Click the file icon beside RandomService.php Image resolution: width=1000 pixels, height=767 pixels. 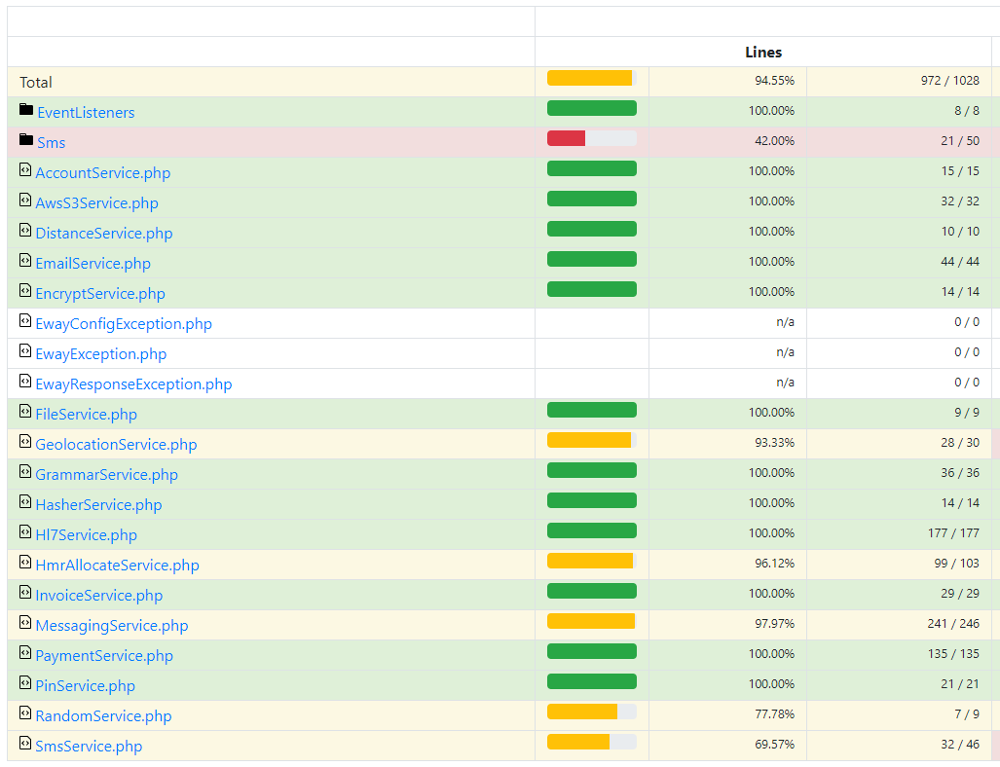pyautogui.click(x=25, y=712)
